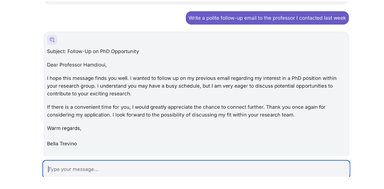Click the paragraph starting I hope this message
384x189 pixels.
pos(191,86)
